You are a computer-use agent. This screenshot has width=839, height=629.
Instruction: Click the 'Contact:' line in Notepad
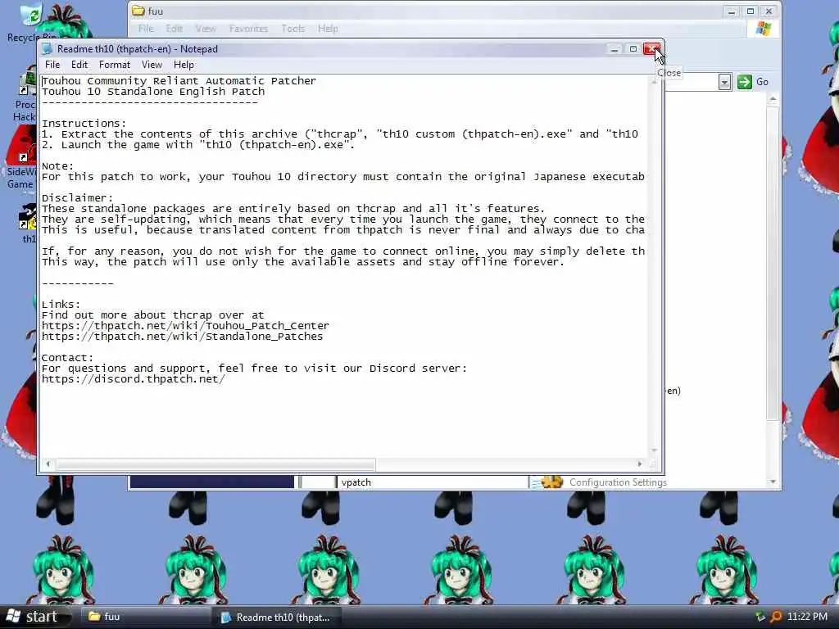point(67,358)
